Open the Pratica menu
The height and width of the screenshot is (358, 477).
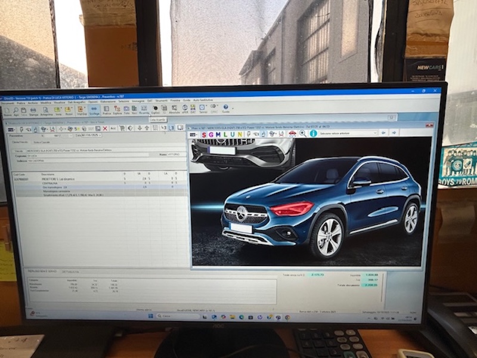coord(21,103)
